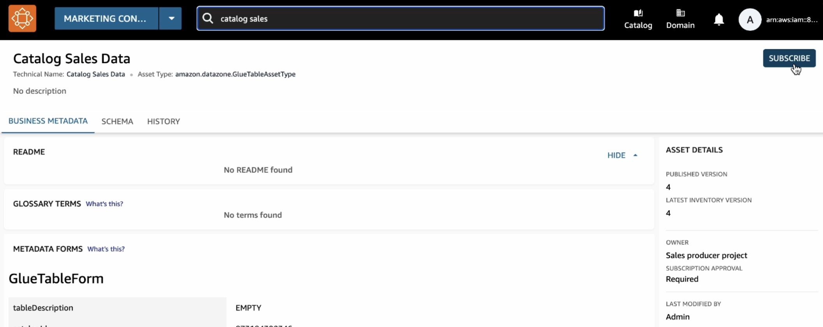Open the Domain navigation icon
823x327 pixels.
[x=680, y=19]
